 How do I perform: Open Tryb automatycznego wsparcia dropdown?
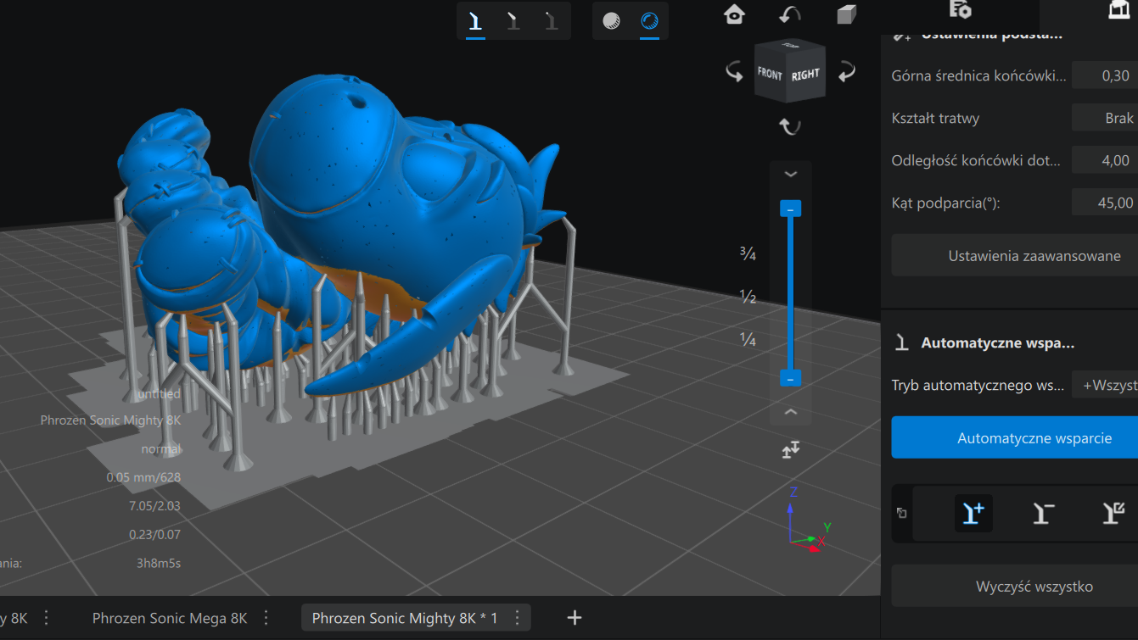click(x=1104, y=385)
